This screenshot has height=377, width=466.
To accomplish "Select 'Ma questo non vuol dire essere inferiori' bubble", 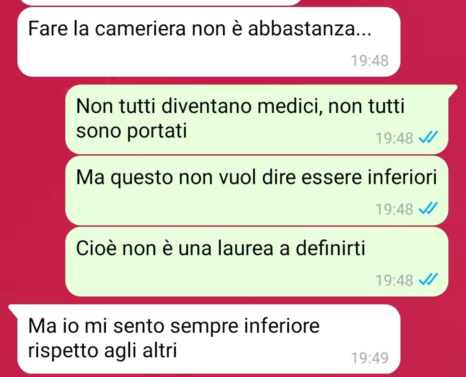I will coord(257,190).
